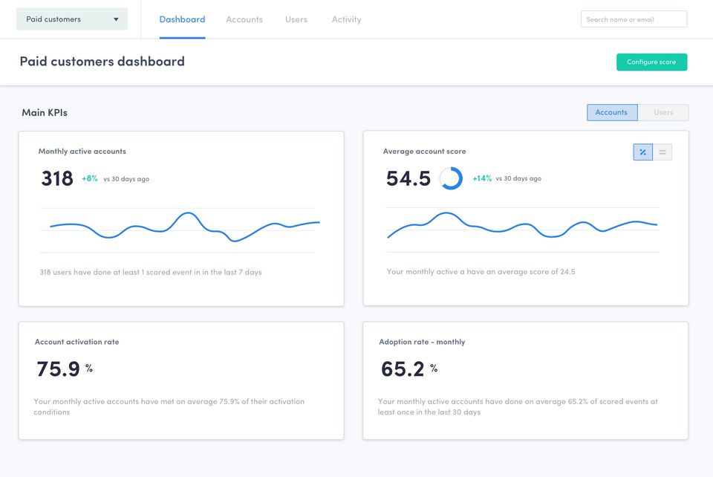
Task: Click the Account activation rate card title
Action: 76,342
